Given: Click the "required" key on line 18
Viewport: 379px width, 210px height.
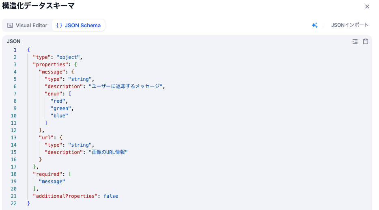Looking at the screenshot, I should (47, 174).
